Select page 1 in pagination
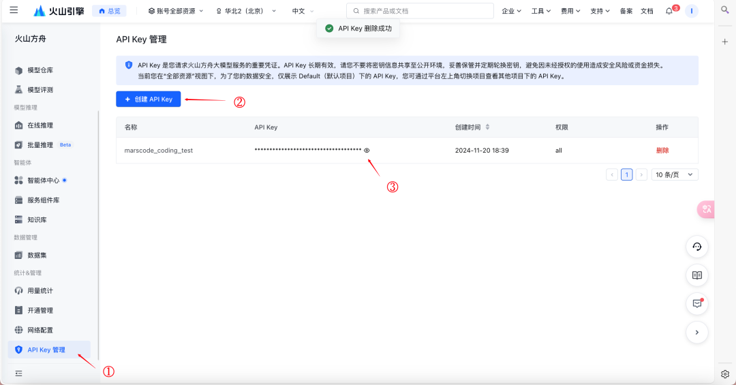Image resolution: width=736 pixels, height=385 pixels. [627, 174]
